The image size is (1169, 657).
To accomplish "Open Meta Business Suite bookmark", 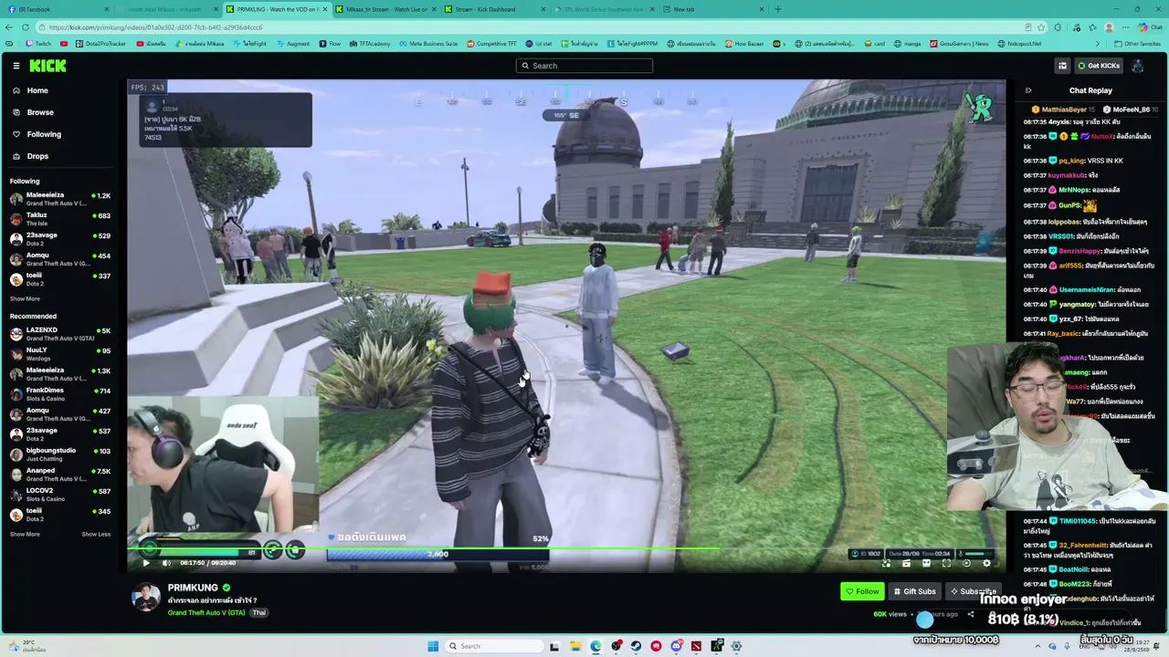I will point(428,44).
